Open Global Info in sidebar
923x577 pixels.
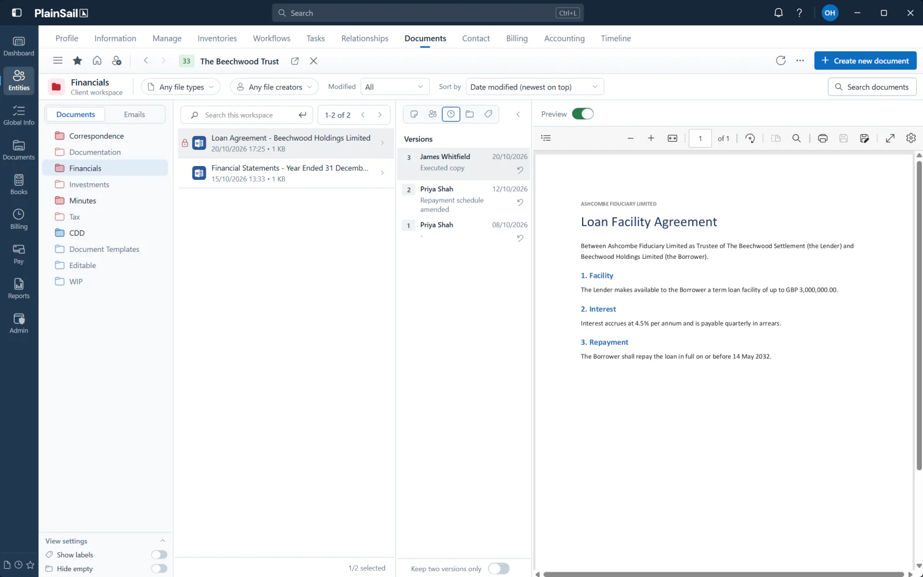pyautogui.click(x=18, y=116)
